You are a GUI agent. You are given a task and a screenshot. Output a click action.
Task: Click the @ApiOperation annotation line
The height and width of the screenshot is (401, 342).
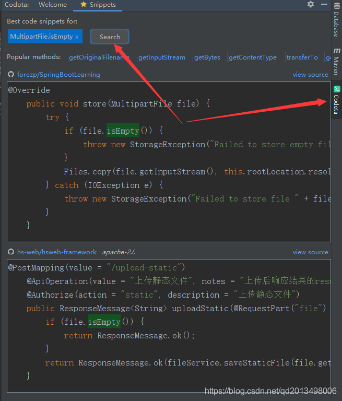point(179,281)
